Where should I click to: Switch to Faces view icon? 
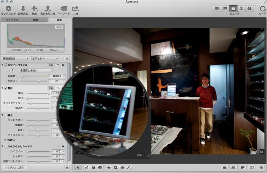[241, 8]
